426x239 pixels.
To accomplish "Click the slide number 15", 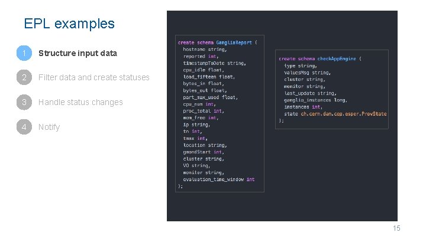I will point(396,228).
